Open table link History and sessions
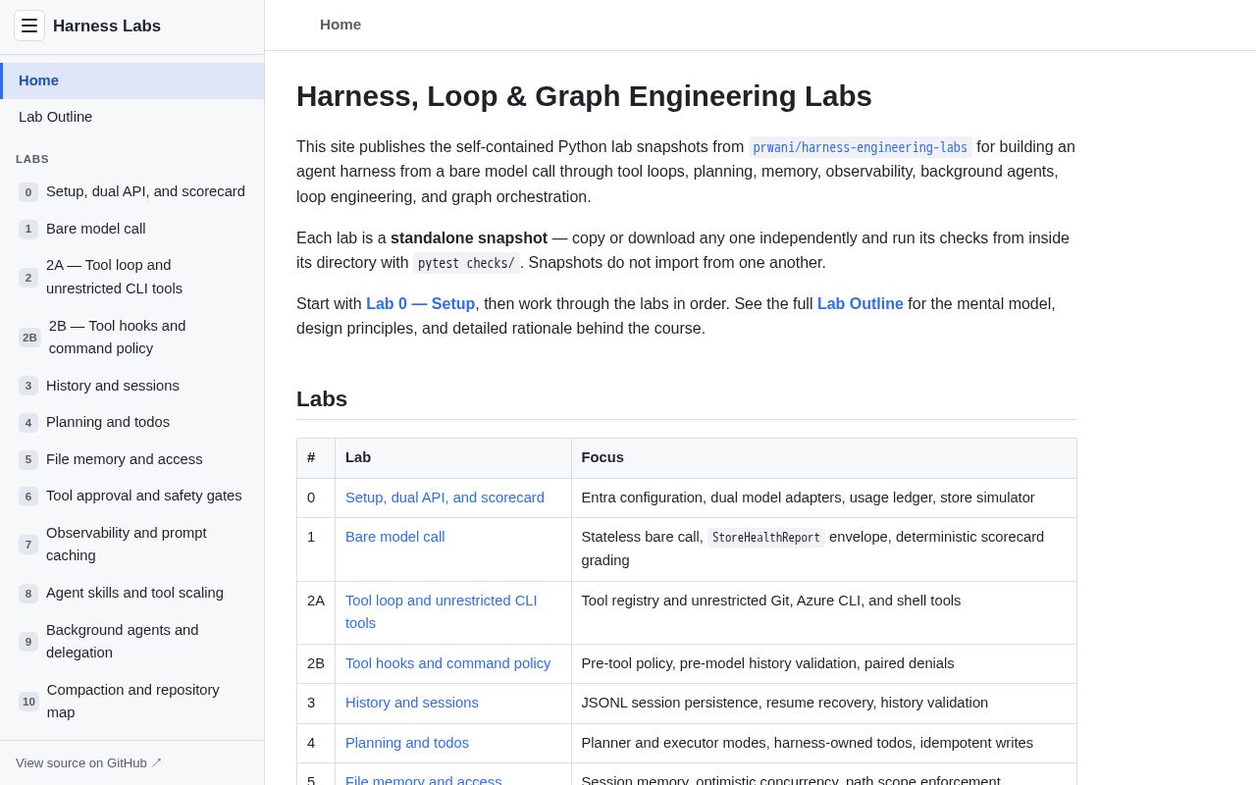 (x=412, y=703)
